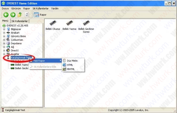Click the Karşılaştırmalı Test status bar entry
The width and height of the screenshot is (177, 113).
(15, 110)
